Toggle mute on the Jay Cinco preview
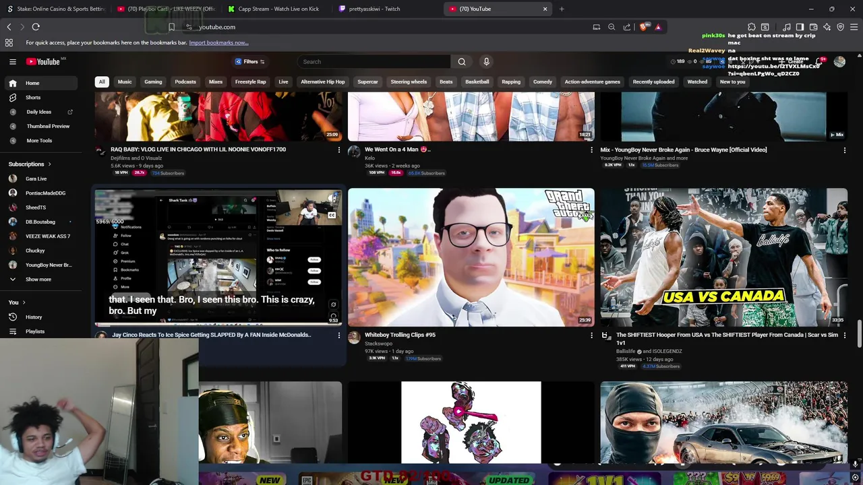This screenshot has width=863, height=485. coord(332,199)
